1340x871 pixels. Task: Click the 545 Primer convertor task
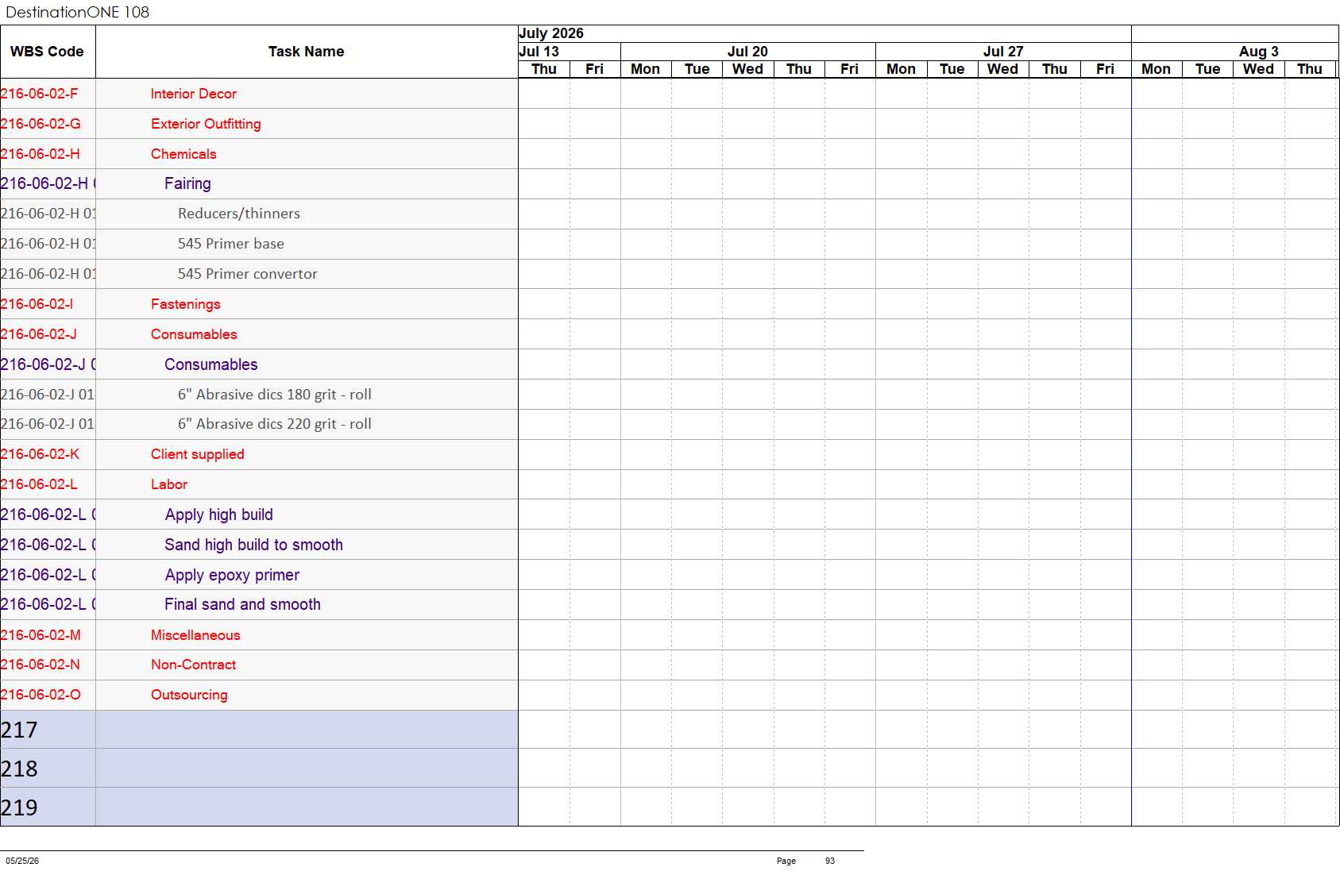247,274
